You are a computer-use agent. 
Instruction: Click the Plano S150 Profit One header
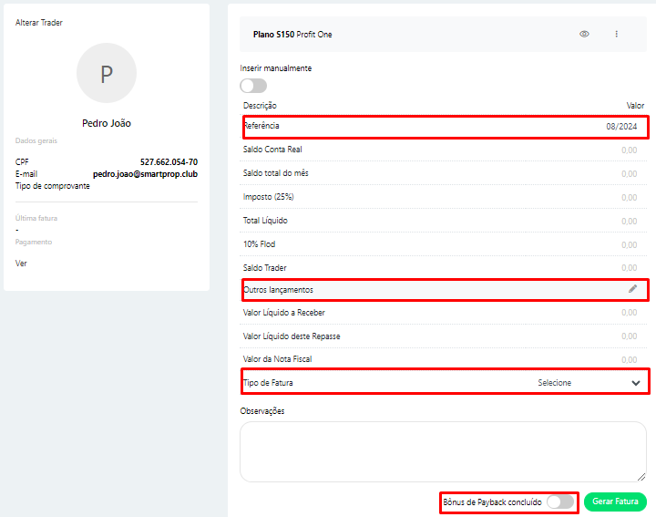[292, 34]
